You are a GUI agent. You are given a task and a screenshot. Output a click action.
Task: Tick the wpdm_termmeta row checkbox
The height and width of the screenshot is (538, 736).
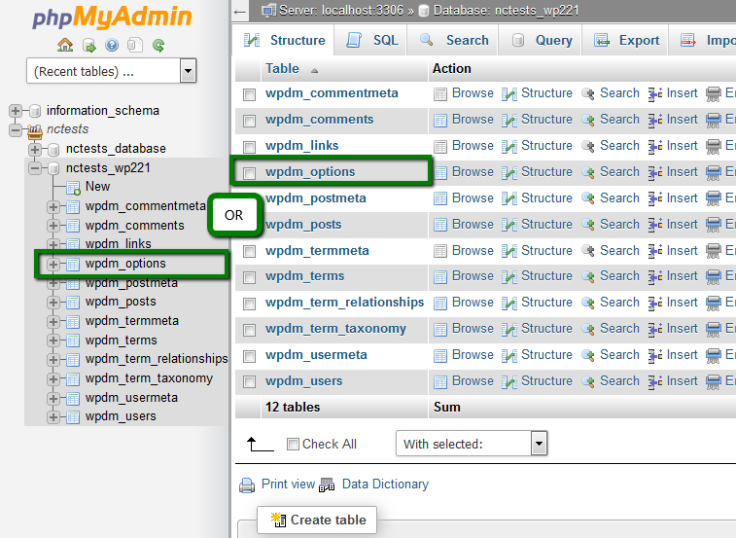pyautogui.click(x=249, y=251)
